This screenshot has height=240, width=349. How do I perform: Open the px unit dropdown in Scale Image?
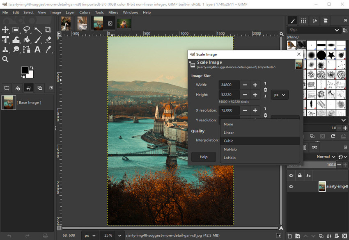[x=280, y=95]
